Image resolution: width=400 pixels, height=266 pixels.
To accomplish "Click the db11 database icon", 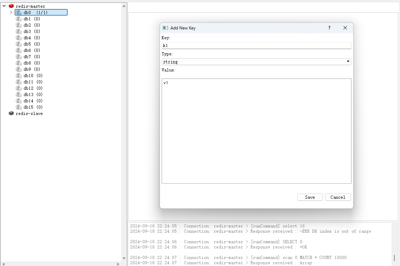I will coord(19,82).
